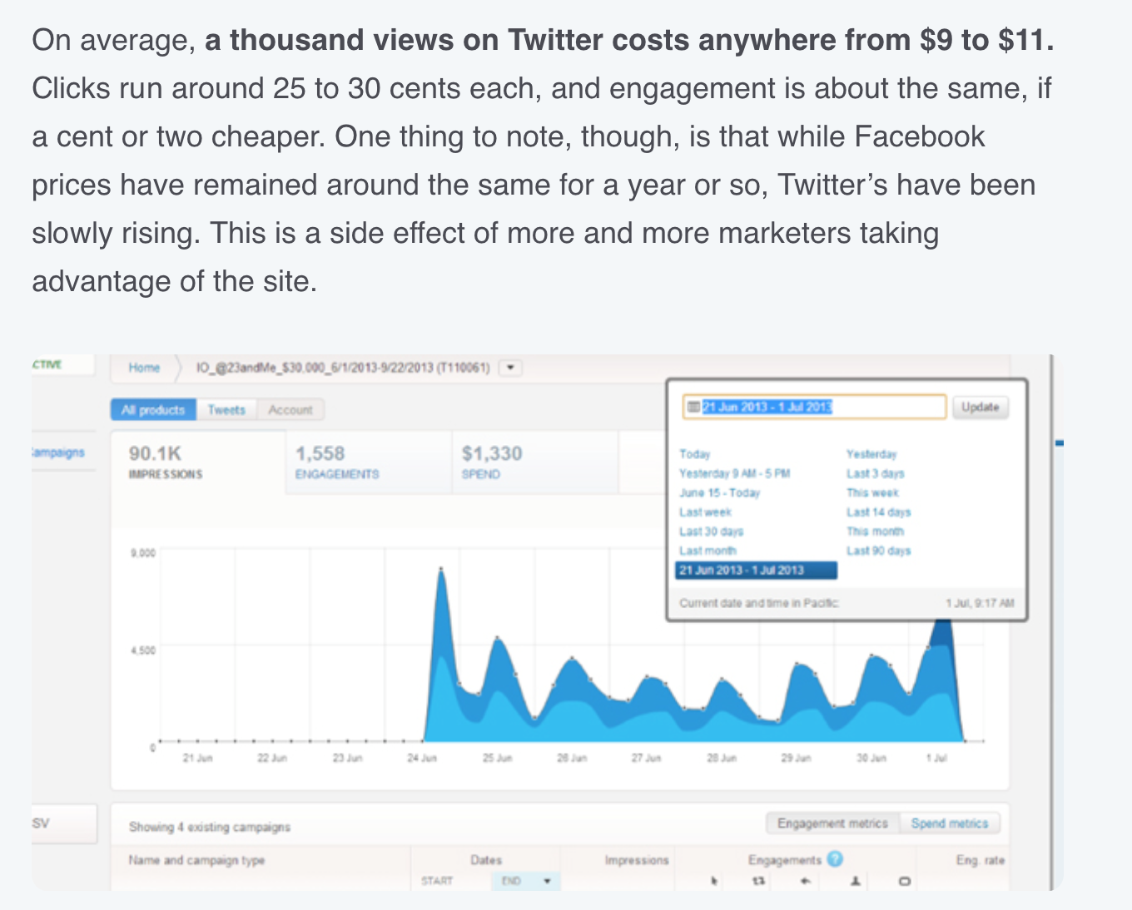
Task: Click the follows person icon column header
Action: click(x=855, y=881)
